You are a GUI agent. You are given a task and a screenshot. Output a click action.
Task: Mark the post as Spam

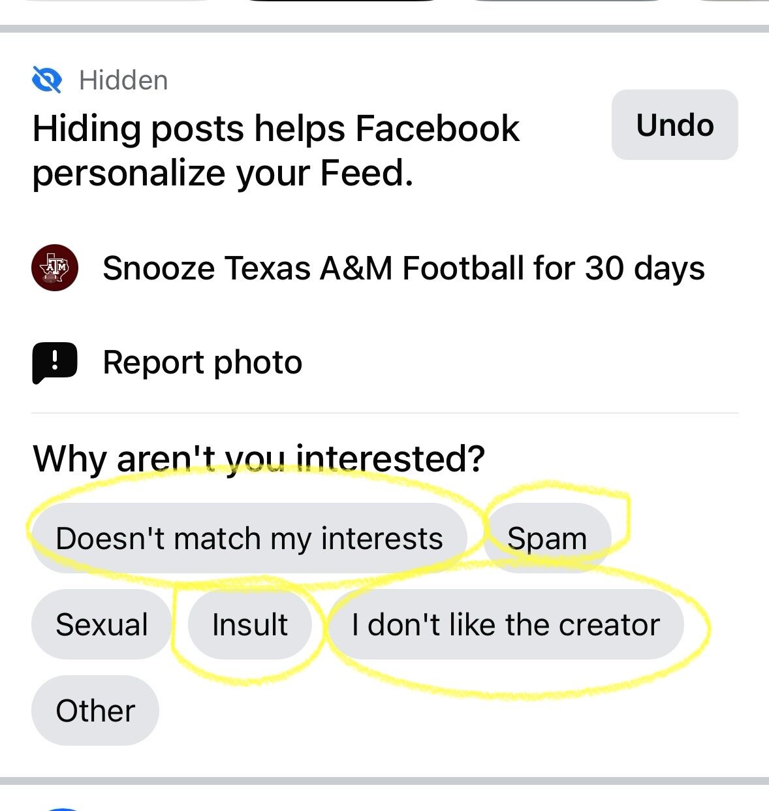[x=547, y=539]
